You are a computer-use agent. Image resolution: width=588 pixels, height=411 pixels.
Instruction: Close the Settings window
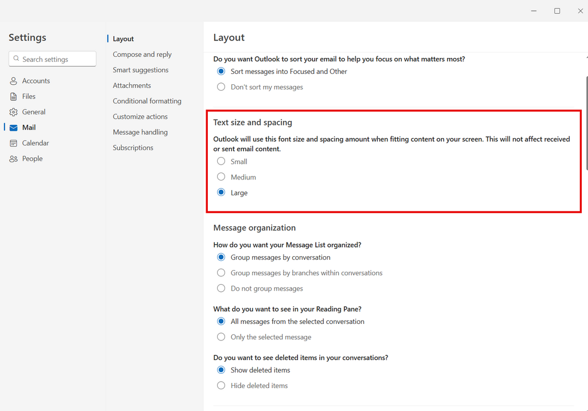[580, 11]
